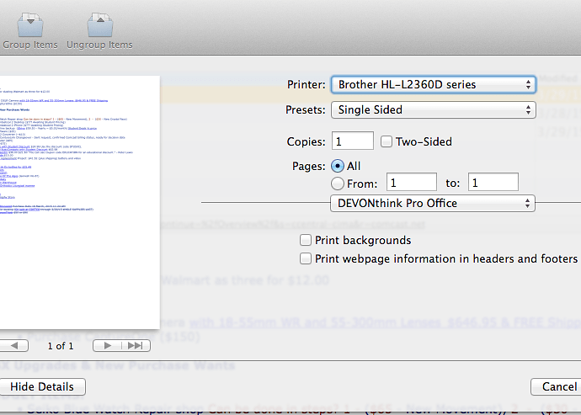
Task: Select the All pages radio button
Action: (x=337, y=166)
